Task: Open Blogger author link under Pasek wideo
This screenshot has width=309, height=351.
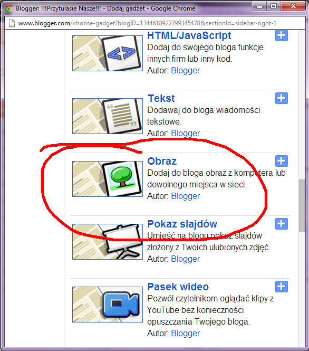Action: (x=186, y=333)
